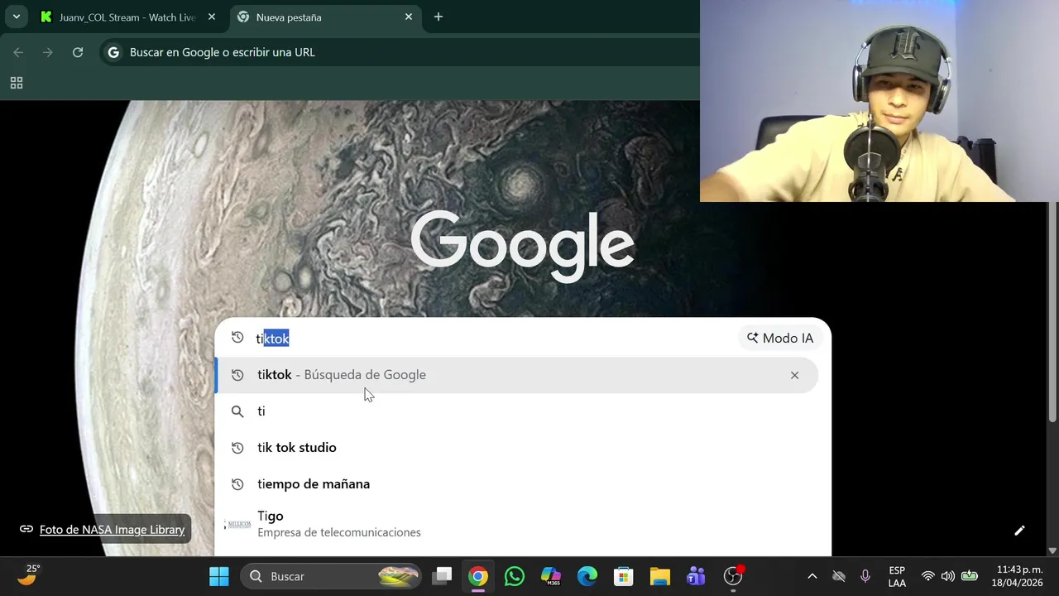Open the tab search dropdown arrow

[x=16, y=17]
